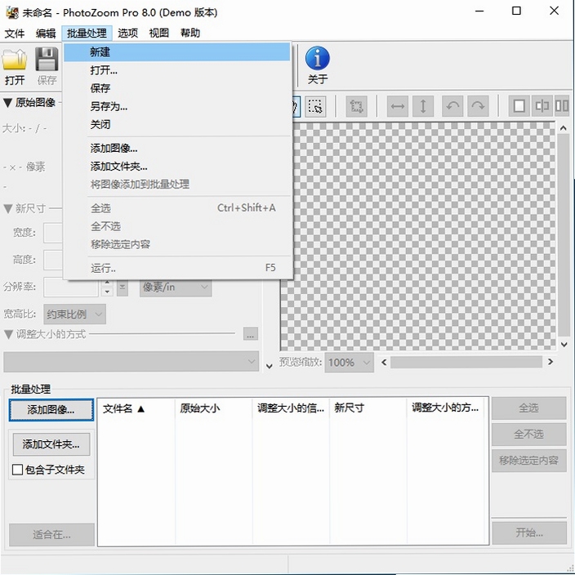Choose 添加图像... in the batch menu
Screen dimensions: 575x575
tap(177, 149)
